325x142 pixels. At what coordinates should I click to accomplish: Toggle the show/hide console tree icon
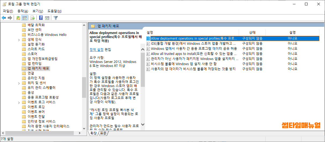pyautogui.click(x=24, y=18)
